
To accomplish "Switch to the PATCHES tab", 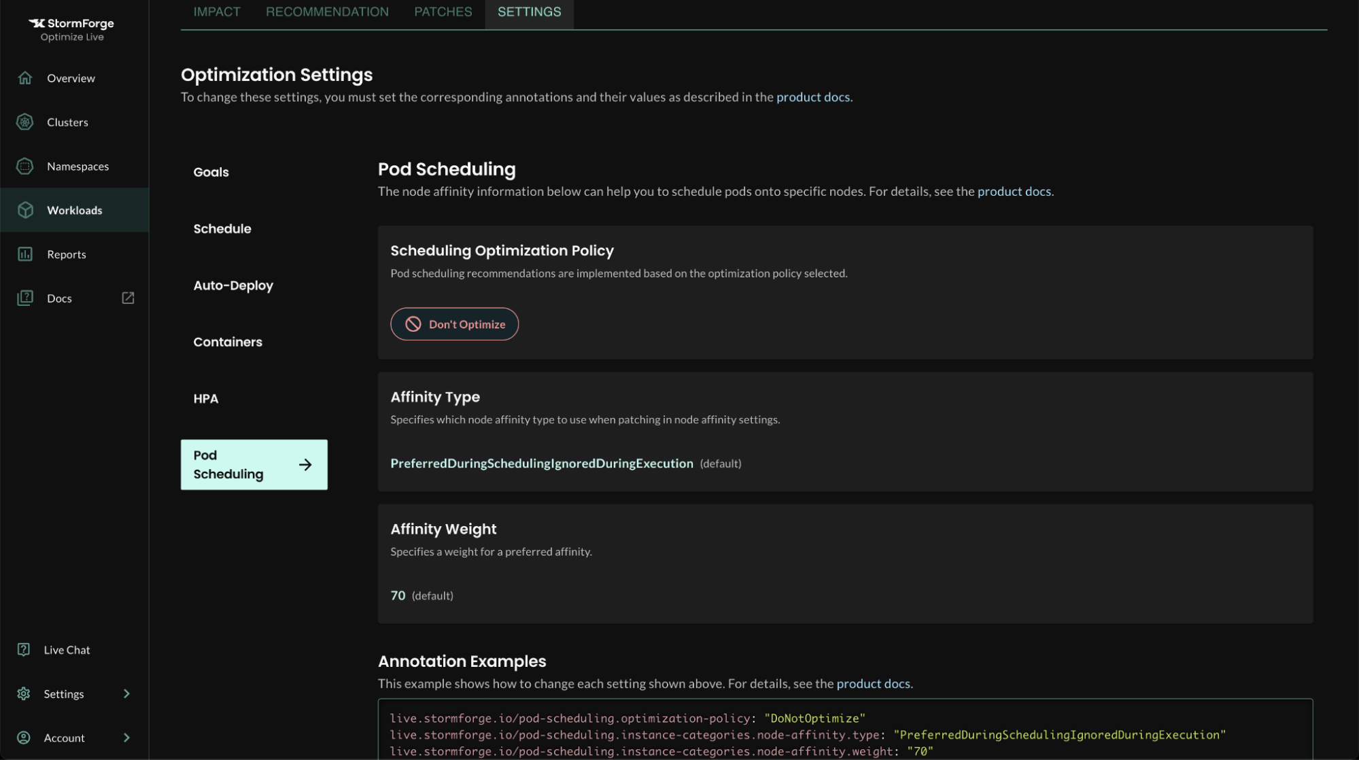I will 443,12.
